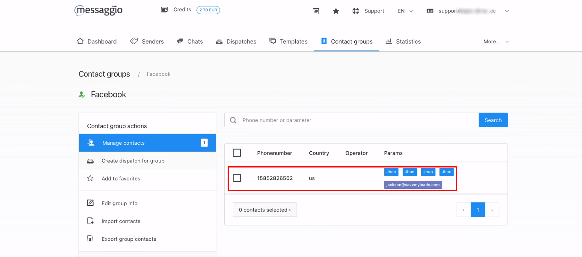Image resolution: width=582 pixels, height=257 pixels.
Task: Click the Export group contacts icon
Action: [90, 239]
